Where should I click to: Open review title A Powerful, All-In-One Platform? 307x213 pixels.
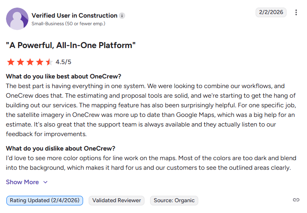[x=71, y=45]
